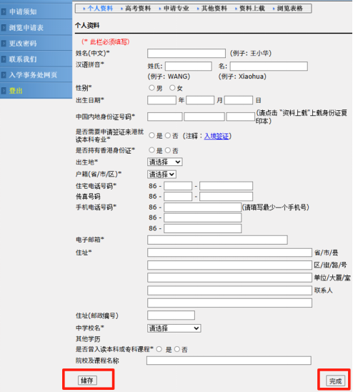Select 是 for visa application to Hong Kong
The image size is (353, 392).
point(151,135)
